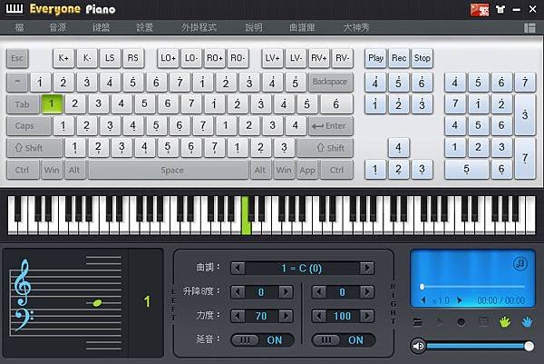Mute with the speaker volume icon
The height and width of the screenshot is (364, 544).
(x=418, y=346)
